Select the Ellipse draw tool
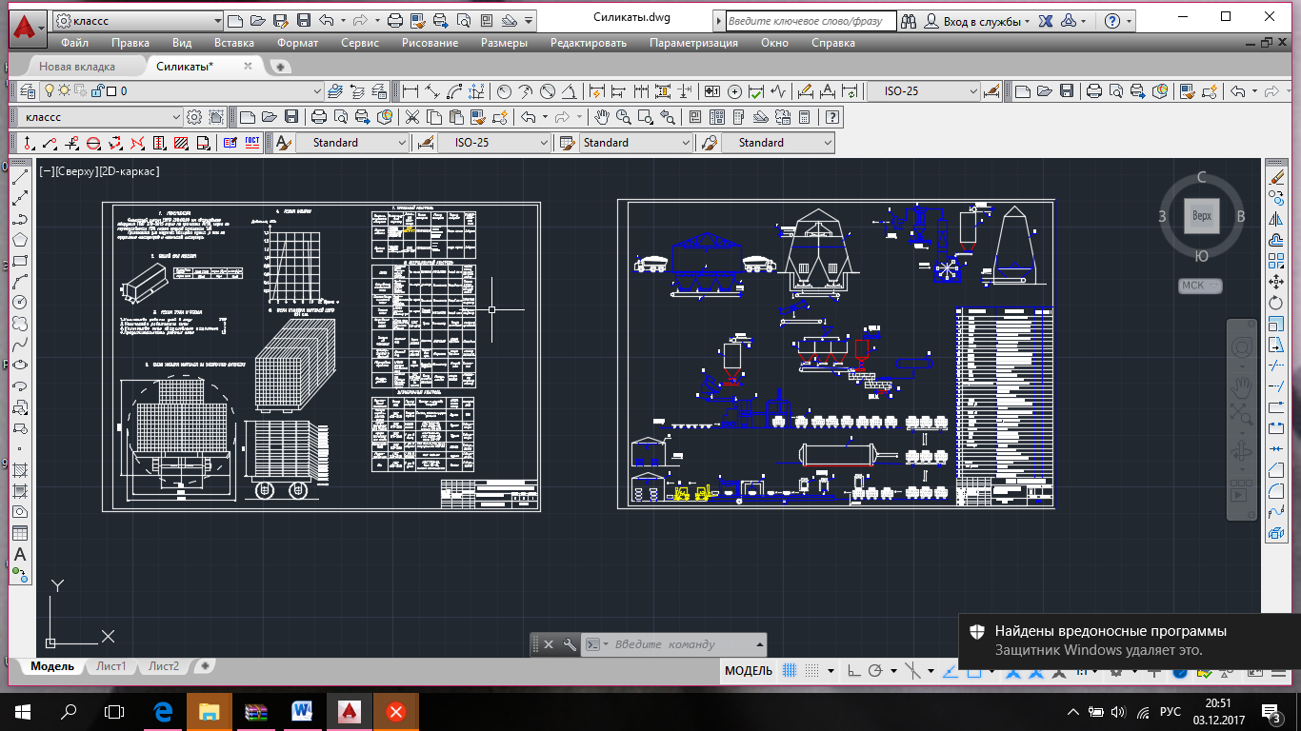Image resolution: width=1301 pixels, height=731 pixels. coord(20,365)
